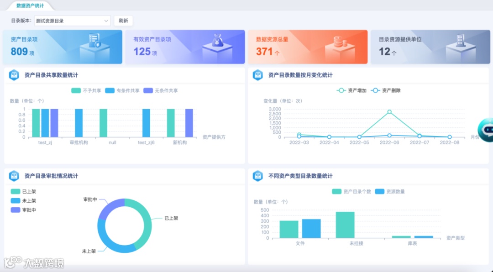Toggle the 已上架 pie legend item
The image size is (493, 272).
coord(23,192)
